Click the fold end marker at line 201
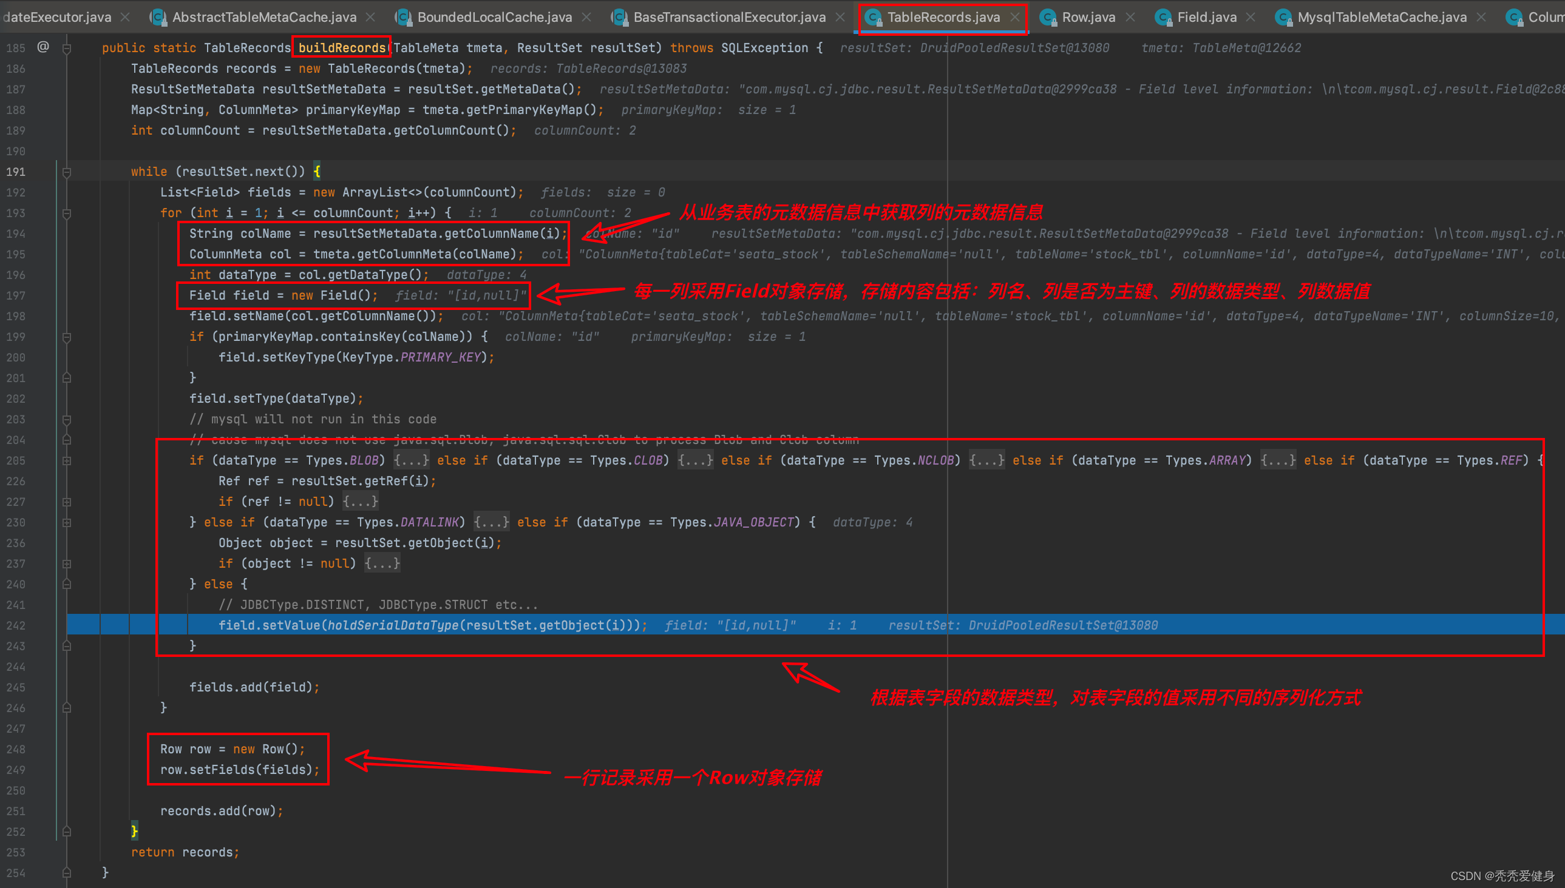Viewport: 1565px width, 888px height. click(67, 378)
